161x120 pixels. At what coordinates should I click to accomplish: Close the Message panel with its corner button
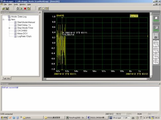click(x=159, y=84)
